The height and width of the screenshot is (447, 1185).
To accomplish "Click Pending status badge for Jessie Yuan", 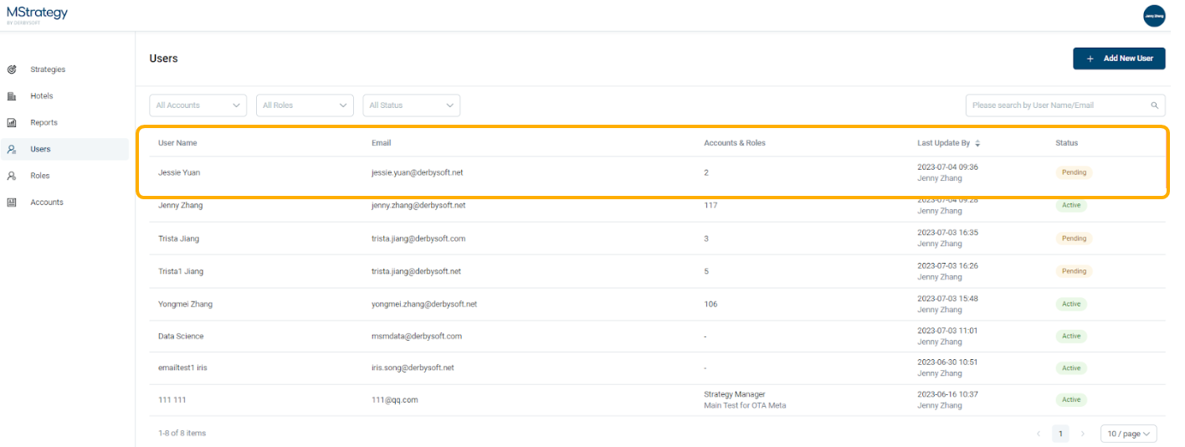I will (1074, 172).
